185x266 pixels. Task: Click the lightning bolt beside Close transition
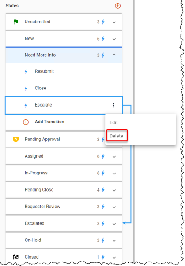pos(26,88)
